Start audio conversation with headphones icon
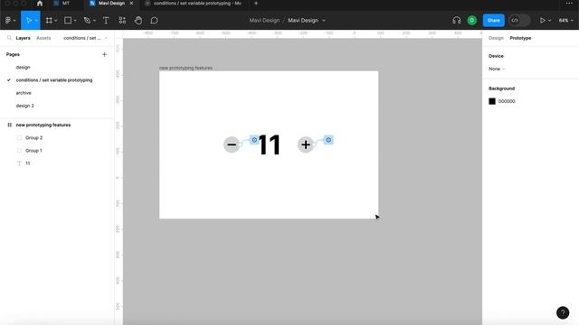This screenshot has height=325, width=579. [457, 21]
